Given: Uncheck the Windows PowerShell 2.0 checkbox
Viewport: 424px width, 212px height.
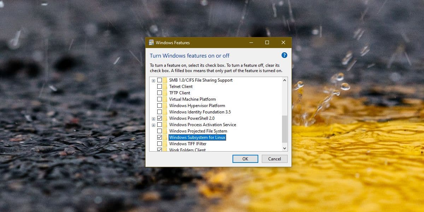Looking at the screenshot, I should (159, 118).
